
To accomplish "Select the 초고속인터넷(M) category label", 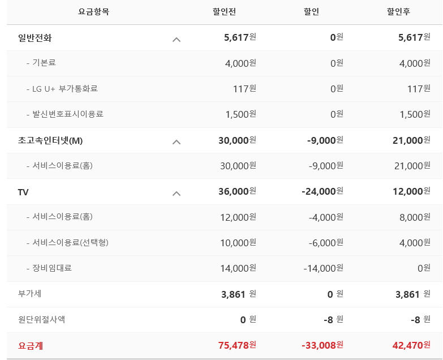I will point(50,140).
